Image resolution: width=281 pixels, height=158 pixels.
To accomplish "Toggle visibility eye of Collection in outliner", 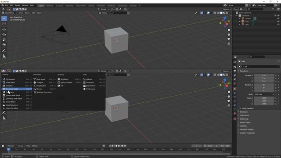I will click(x=278, y=16).
